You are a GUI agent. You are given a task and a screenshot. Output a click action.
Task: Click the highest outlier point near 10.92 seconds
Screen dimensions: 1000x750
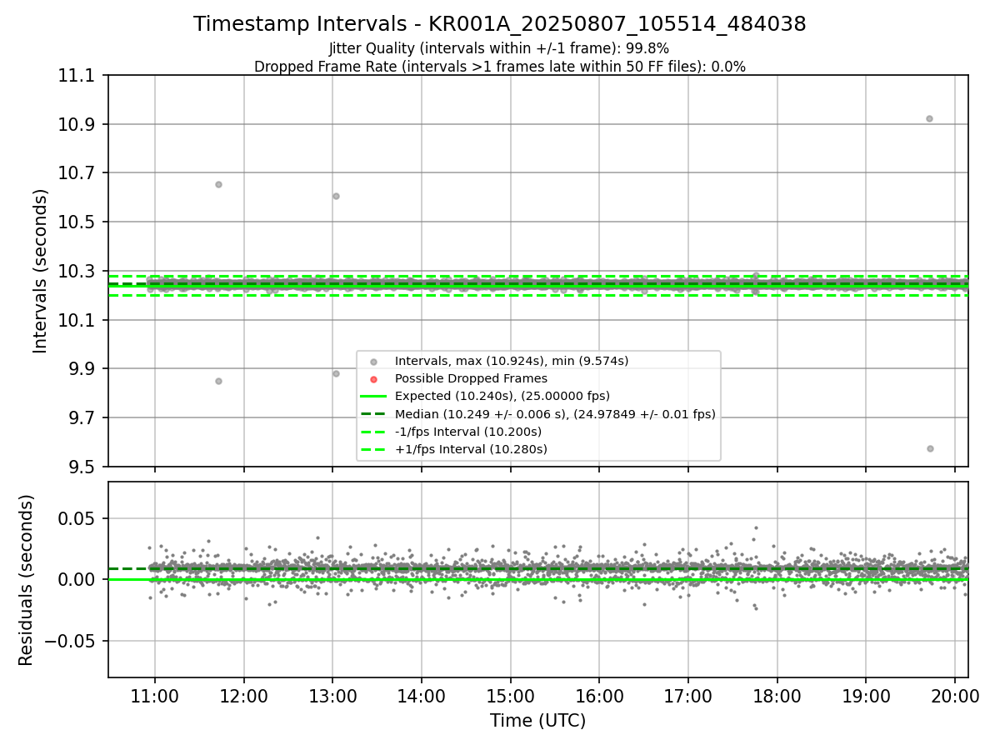click(x=929, y=118)
